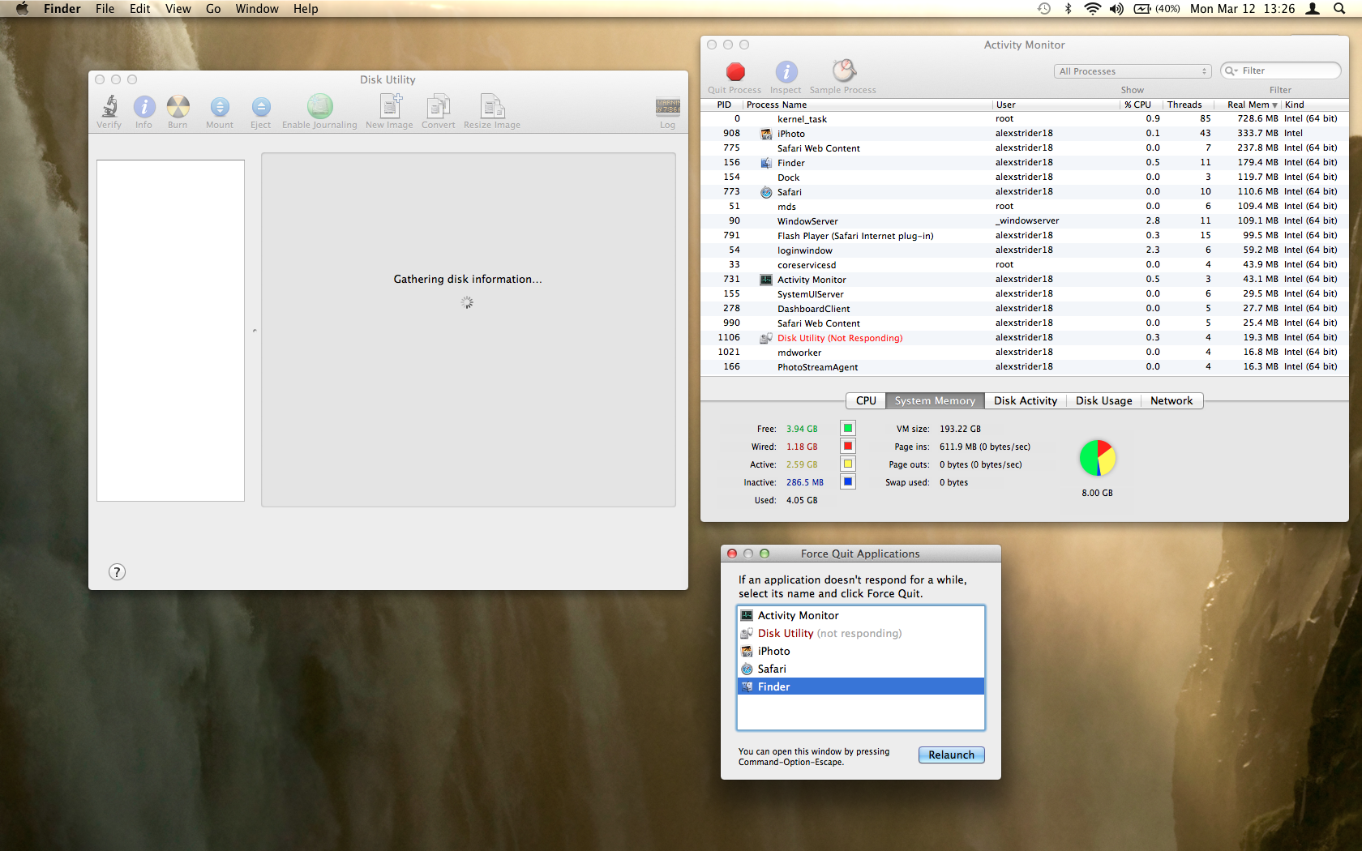Click the yellow Active memory color swatch
The image size is (1362, 851).
pos(847,464)
